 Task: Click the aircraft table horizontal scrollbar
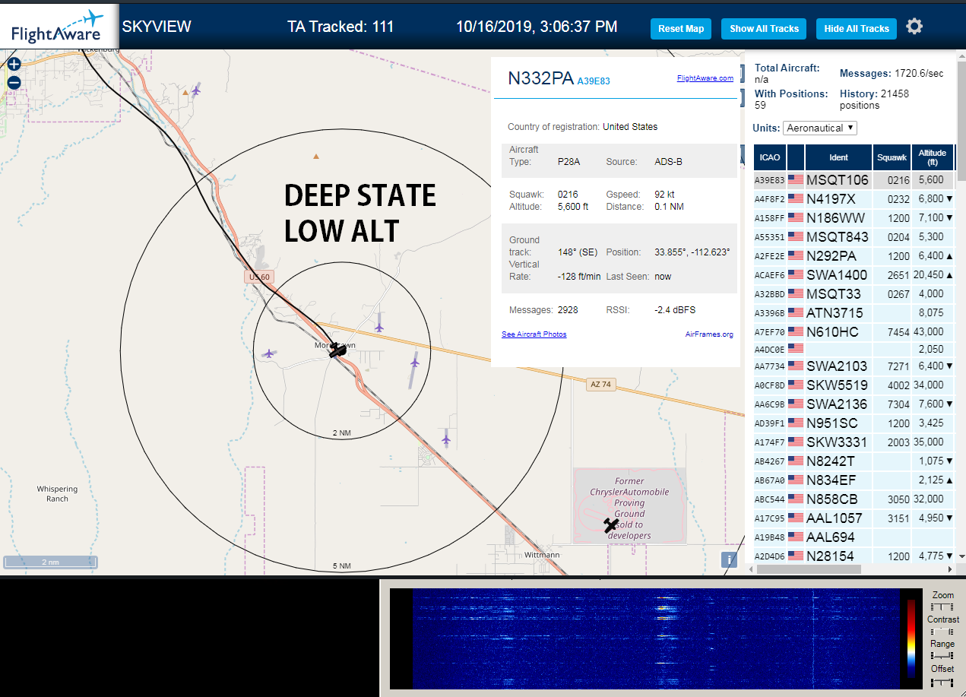(807, 569)
